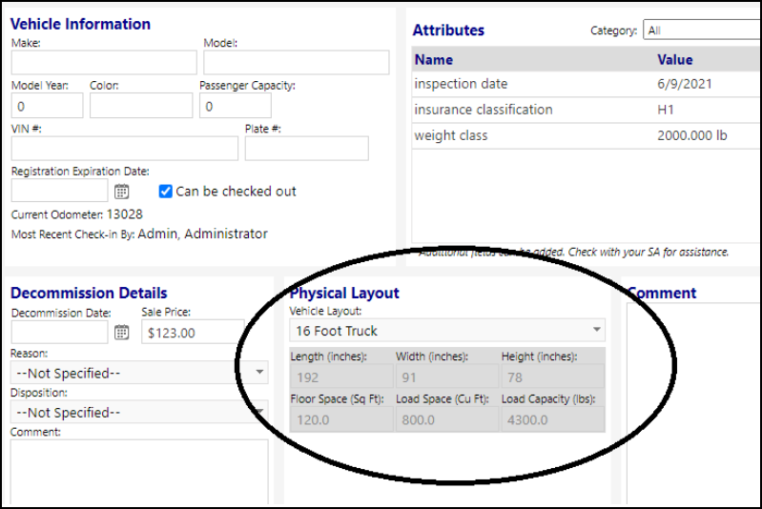
Task: Click the Length (inches) field showing 192
Action: tap(341, 377)
